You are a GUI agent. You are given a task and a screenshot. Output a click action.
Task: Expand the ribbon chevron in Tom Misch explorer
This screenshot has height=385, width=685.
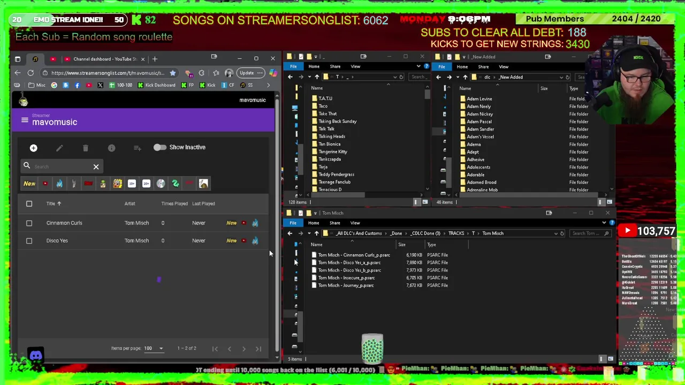tap(604, 222)
